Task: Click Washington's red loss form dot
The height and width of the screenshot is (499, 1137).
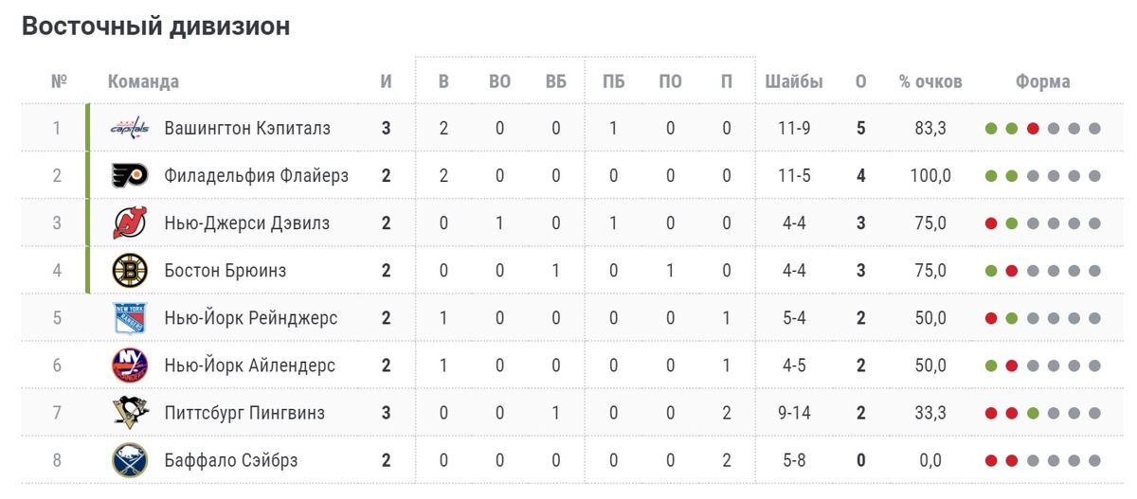Action: [x=1033, y=129]
